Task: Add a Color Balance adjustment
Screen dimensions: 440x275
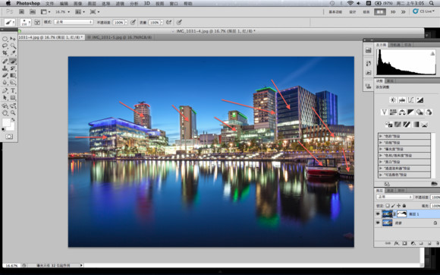Action: click(x=402, y=112)
